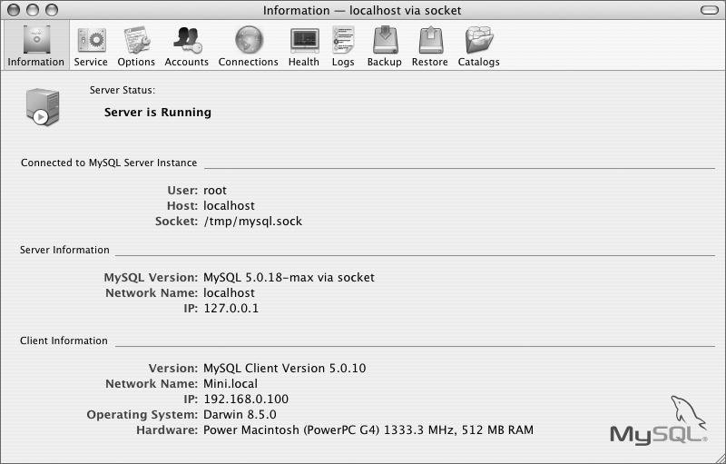This screenshot has width=726, height=464.
Task: Go to the Accounts section
Action: tap(187, 44)
